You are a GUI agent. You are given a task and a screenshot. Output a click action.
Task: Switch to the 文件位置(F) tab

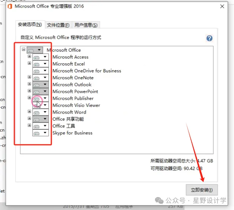tap(58, 25)
